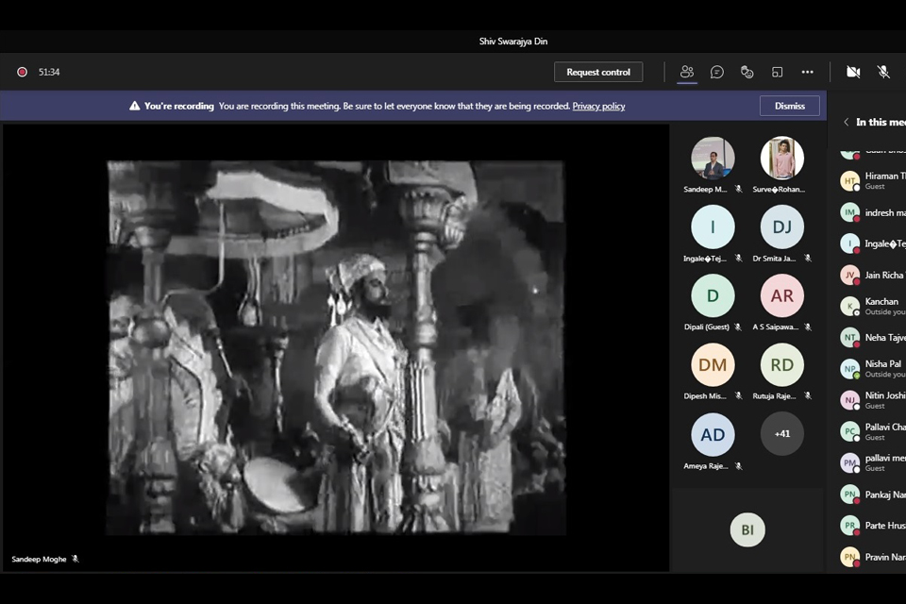This screenshot has width=906, height=604.
Task: Dismiss the recording notification banner
Action: tap(789, 106)
